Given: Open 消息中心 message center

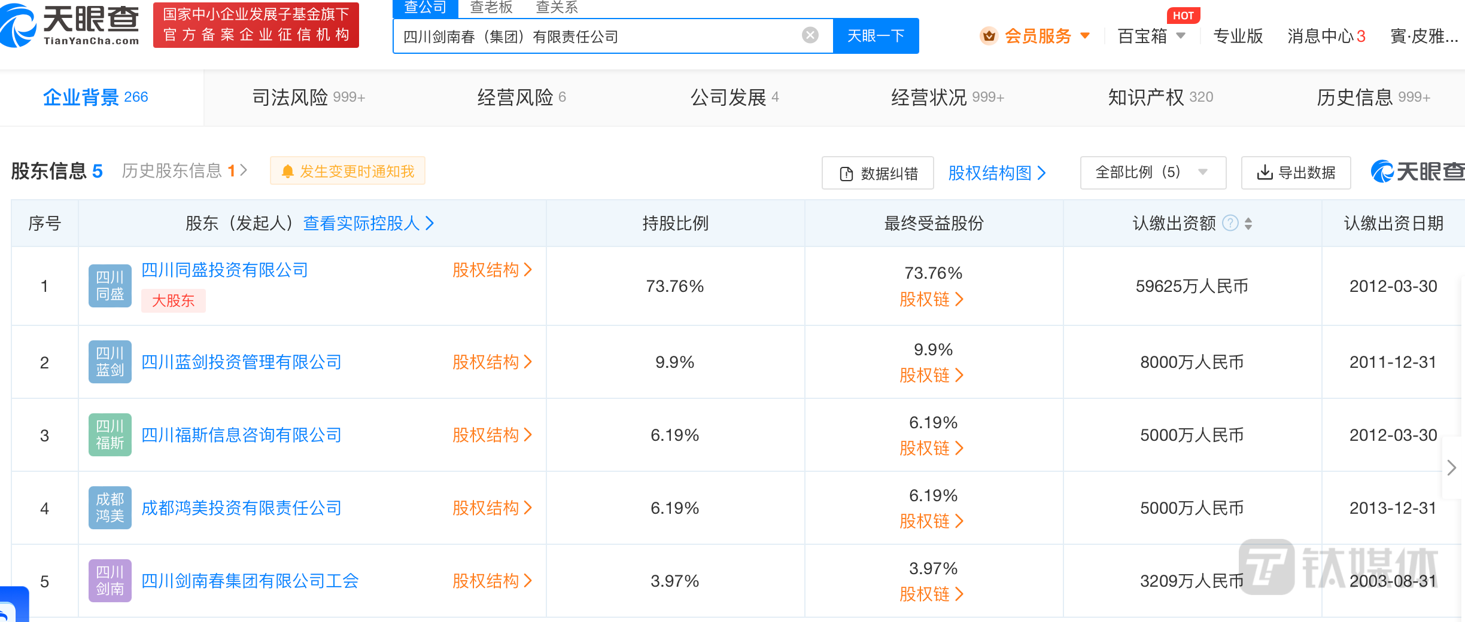Looking at the screenshot, I should pyautogui.click(x=1320, y=36).
